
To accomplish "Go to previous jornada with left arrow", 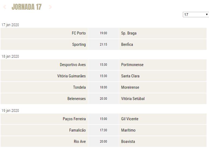I will click(5, 7).
